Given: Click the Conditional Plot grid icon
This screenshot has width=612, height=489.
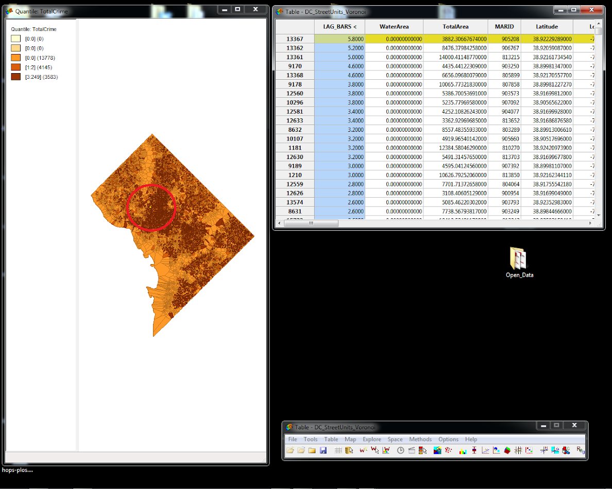Looking at the screenshot, I should [x=529, y=450].
